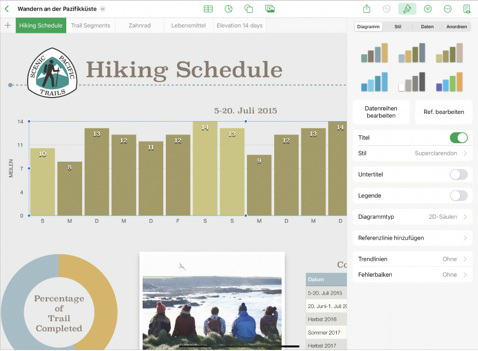Click the chart's top-center selection handle
Image resolution: width=478 pixels, height=351 pixels.
[x=246, y=121]
